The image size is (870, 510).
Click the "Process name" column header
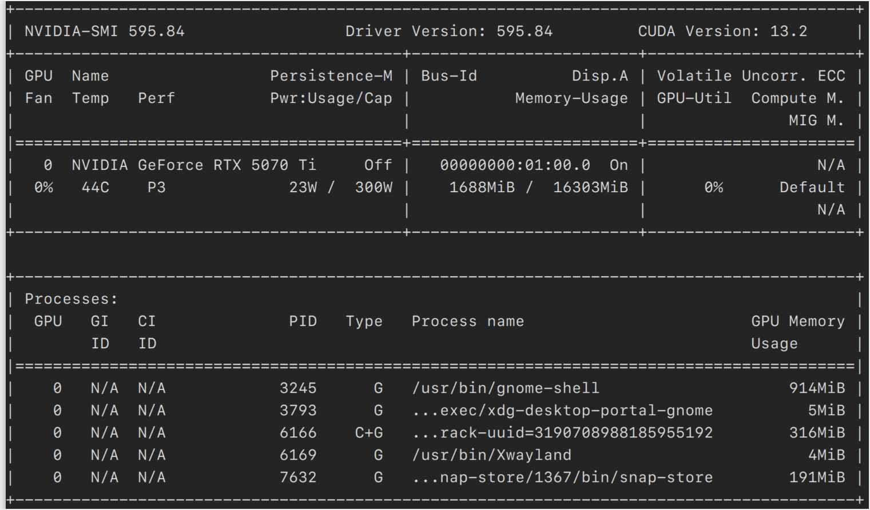point(468,321)
